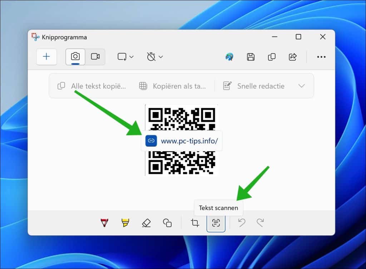Click the Knipprogramma app icon in title bar

pyautogui.click(x=35, y=37)
